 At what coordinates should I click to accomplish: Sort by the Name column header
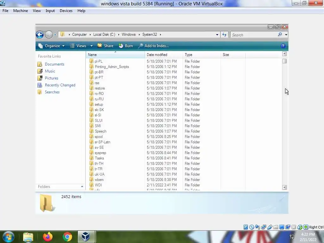coord(115,55)
